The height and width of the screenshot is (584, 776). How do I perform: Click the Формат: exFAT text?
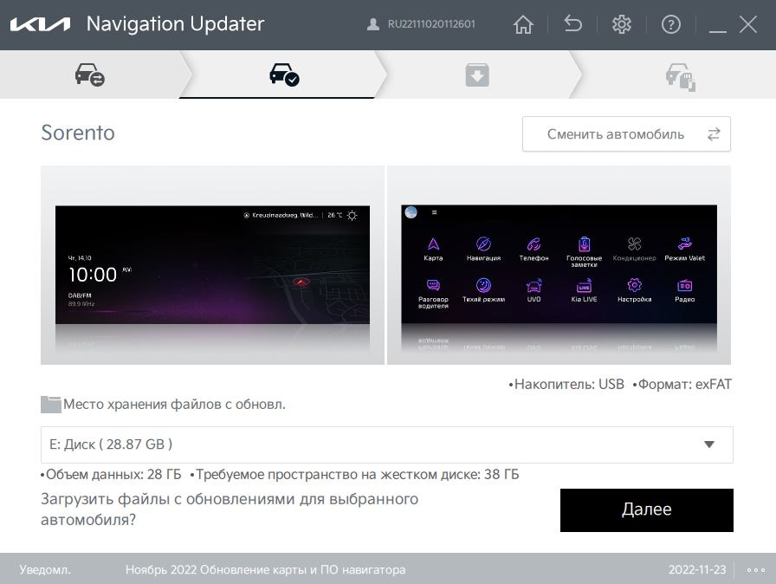tap(682, 384)
